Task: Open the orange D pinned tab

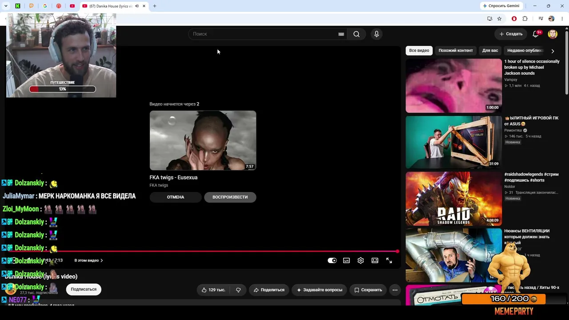Action: [31, 6]
